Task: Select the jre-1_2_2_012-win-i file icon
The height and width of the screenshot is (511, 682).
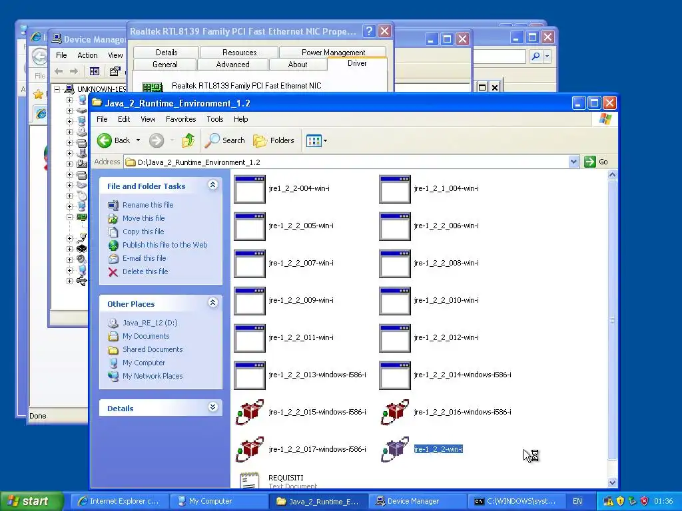Action: (395, 338)
